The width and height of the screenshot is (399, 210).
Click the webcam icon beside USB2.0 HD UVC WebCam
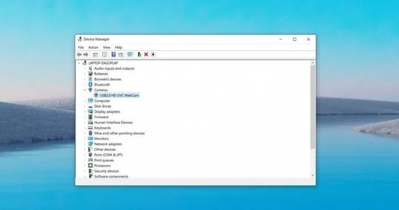tap(96, 95)
